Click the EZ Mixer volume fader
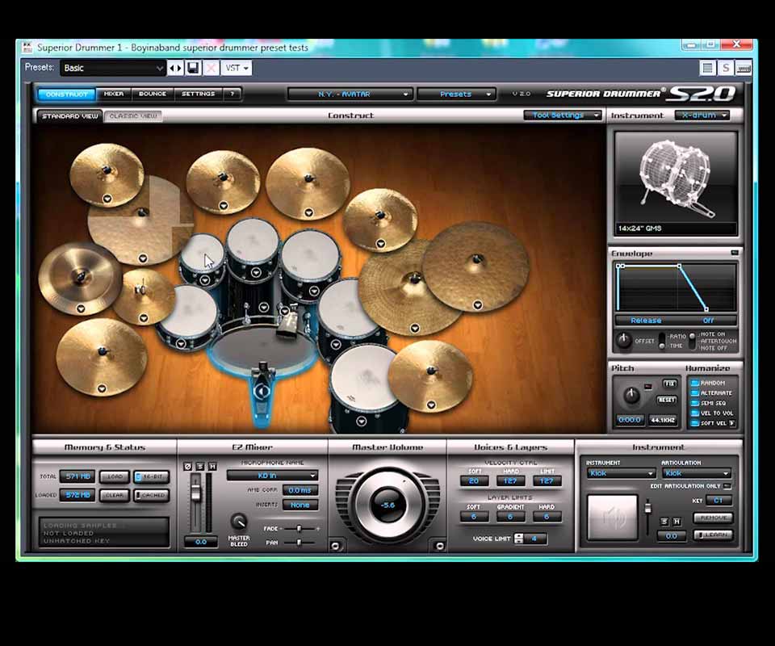The width and height of the screenshot is (775, 646). [x=195, y=491]
